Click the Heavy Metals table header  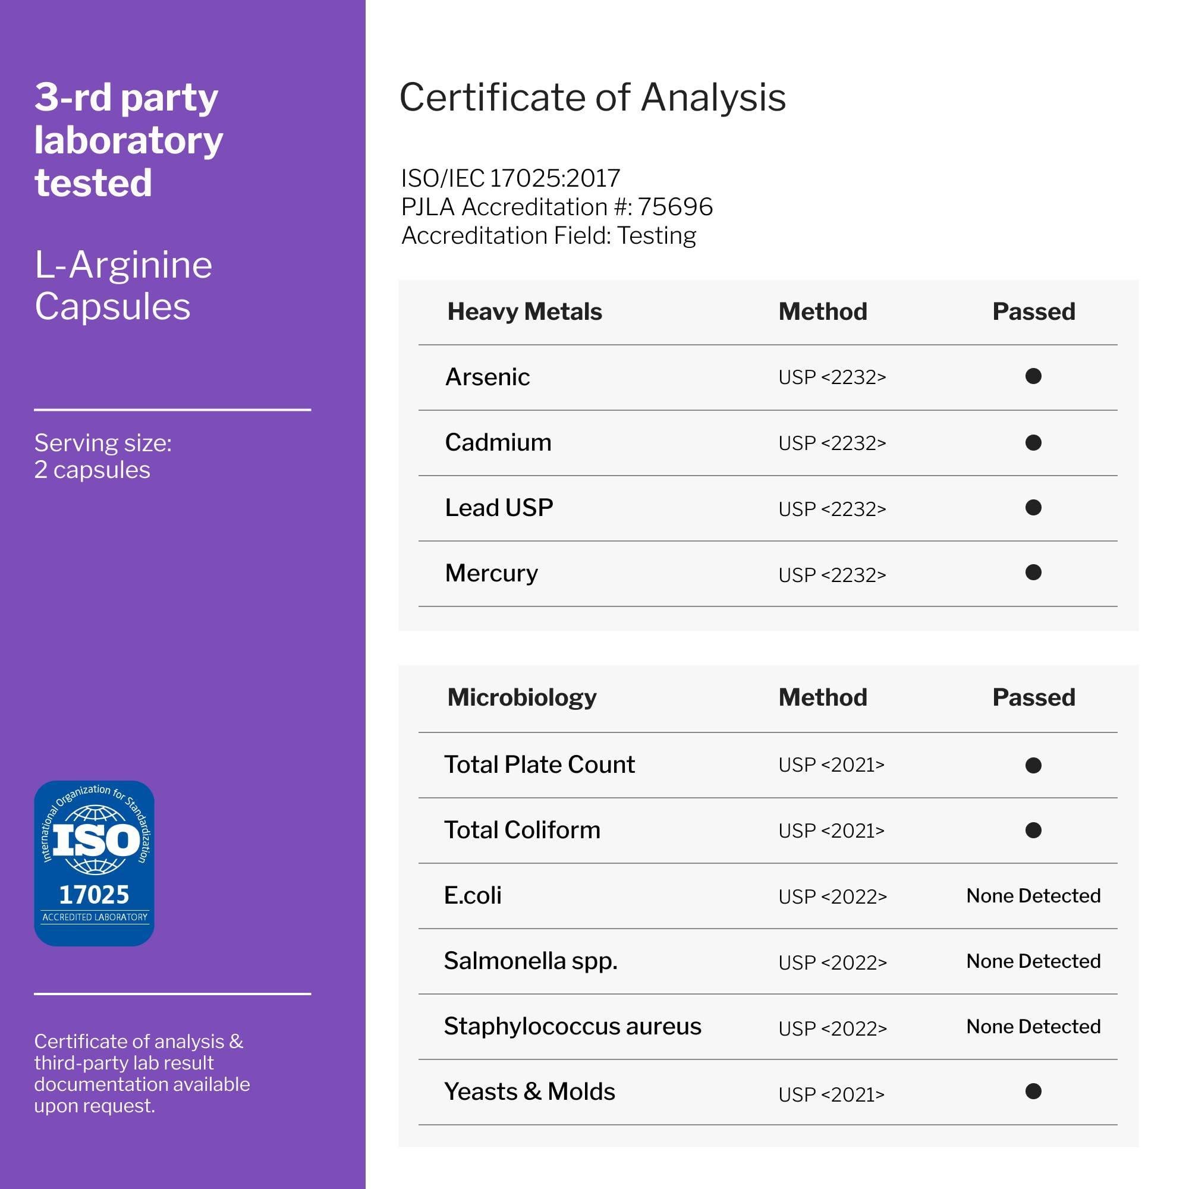click(524, 312)
